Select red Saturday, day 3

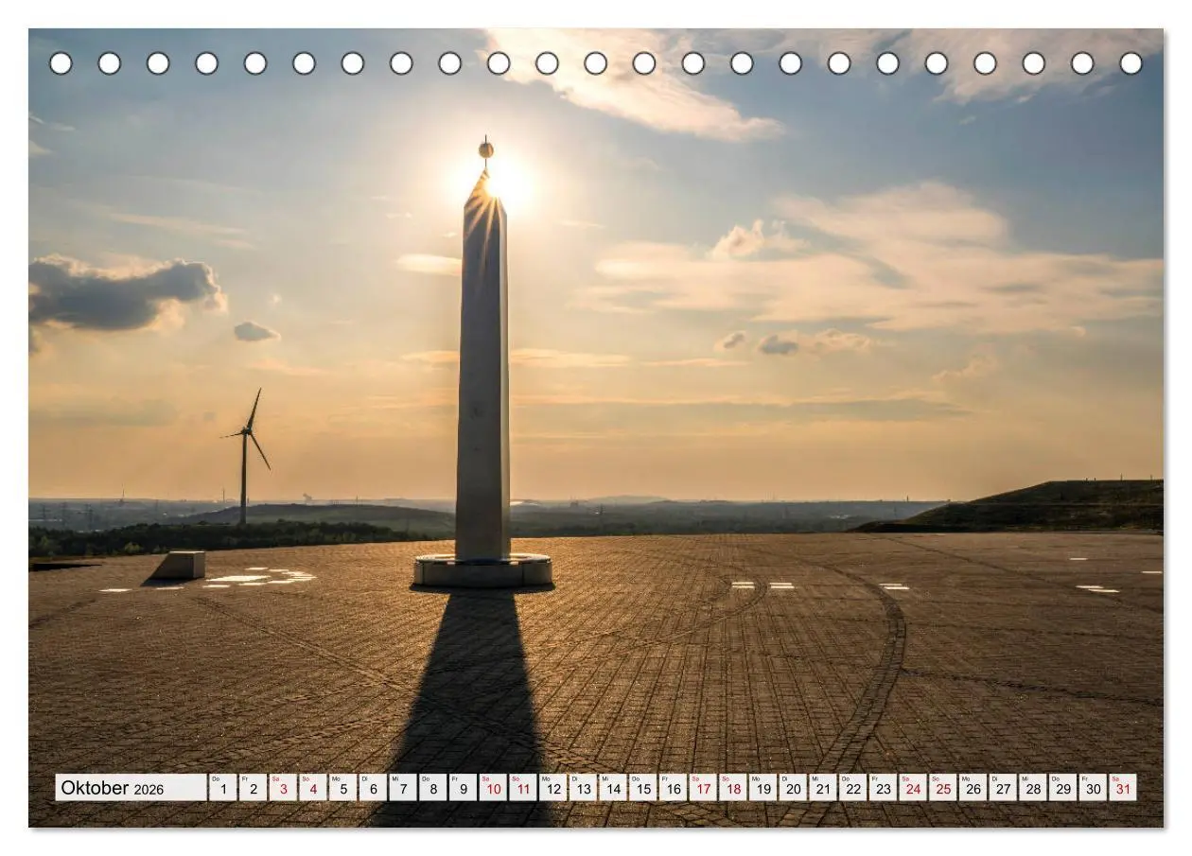tap(283, 787)
